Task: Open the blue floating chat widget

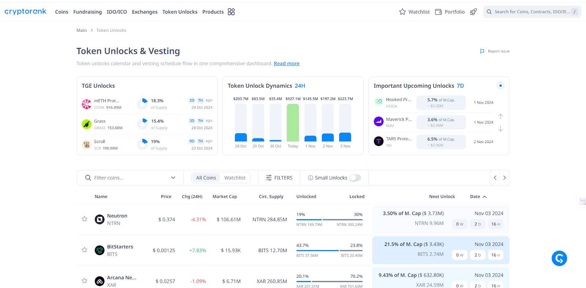Action: pos(559,258)
